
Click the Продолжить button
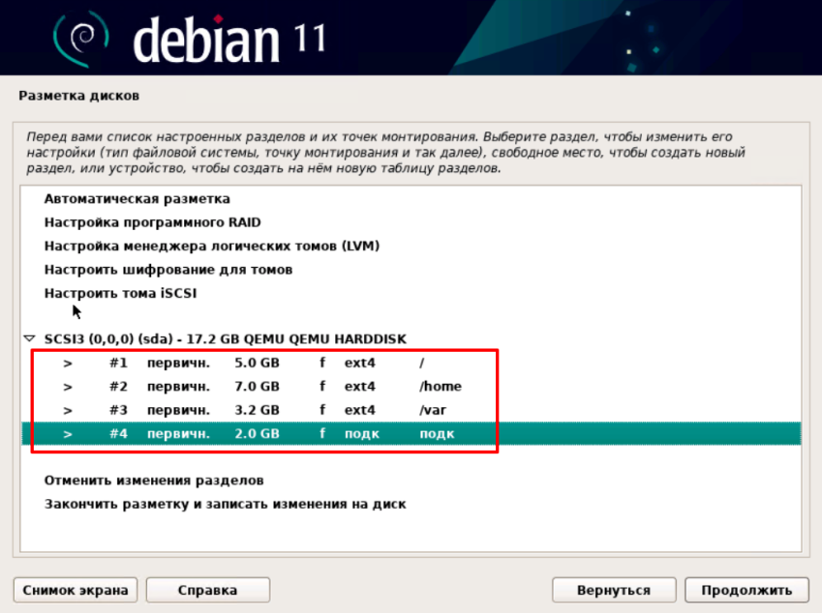pyautogui.click(x=746, y=590)
